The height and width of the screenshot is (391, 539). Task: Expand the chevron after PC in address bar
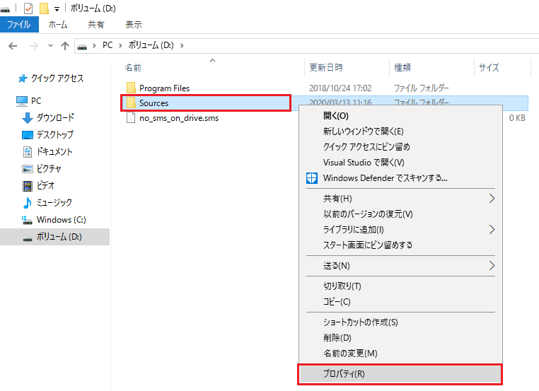coord(120,45)
